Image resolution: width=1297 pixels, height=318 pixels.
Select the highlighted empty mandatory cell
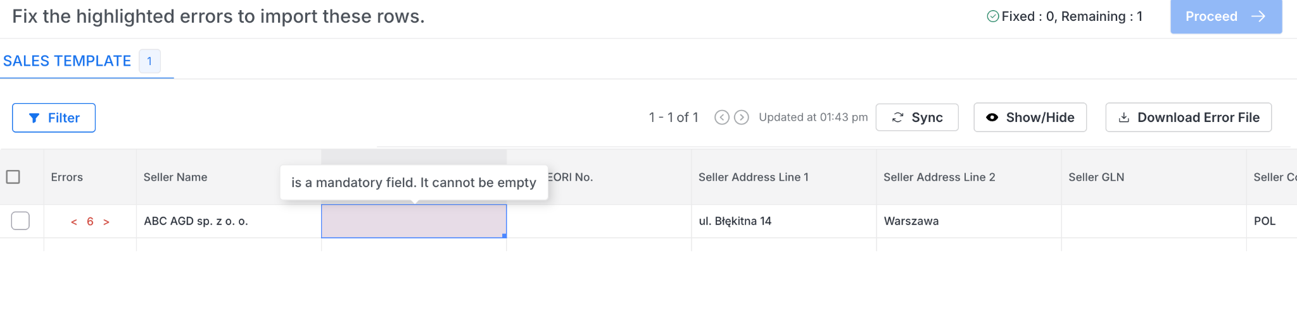click(x=414, y=221)
